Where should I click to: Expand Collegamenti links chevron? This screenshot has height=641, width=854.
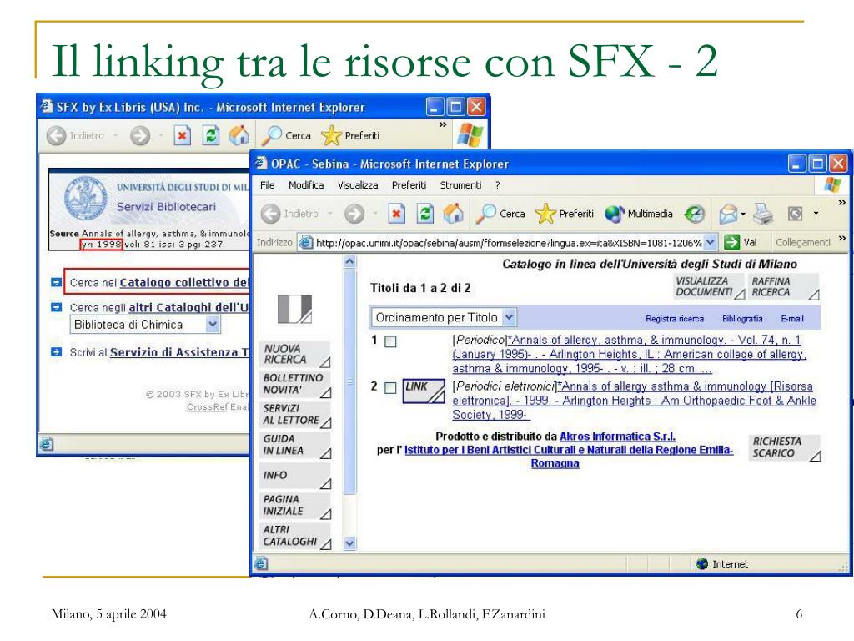point(842,238)
